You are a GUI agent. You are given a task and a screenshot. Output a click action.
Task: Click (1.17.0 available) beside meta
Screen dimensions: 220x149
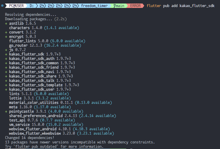coord(52,107)
